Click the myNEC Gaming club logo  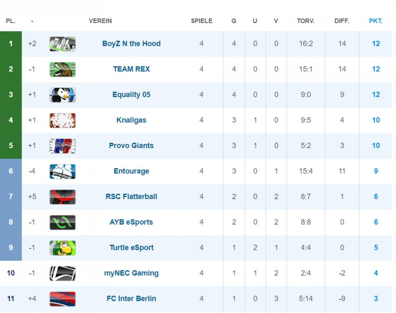(x=62, y=273)
